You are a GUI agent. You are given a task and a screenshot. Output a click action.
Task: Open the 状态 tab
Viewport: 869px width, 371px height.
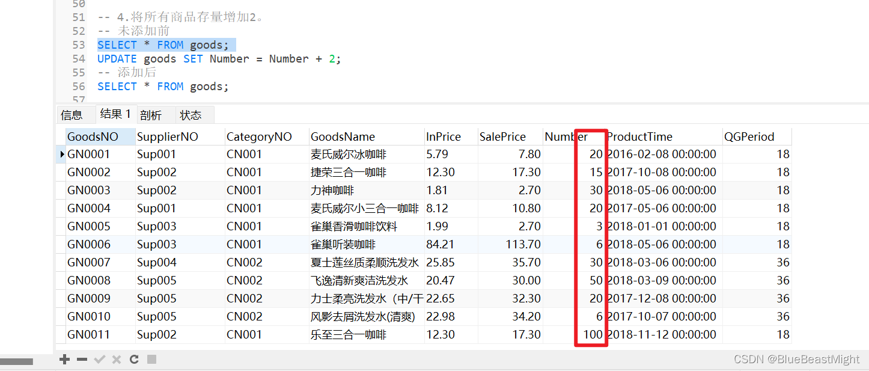tap(191, 115)
